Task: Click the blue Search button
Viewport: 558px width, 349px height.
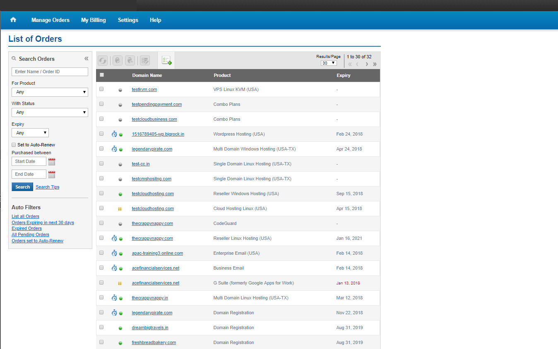Action: coord(22,187)
